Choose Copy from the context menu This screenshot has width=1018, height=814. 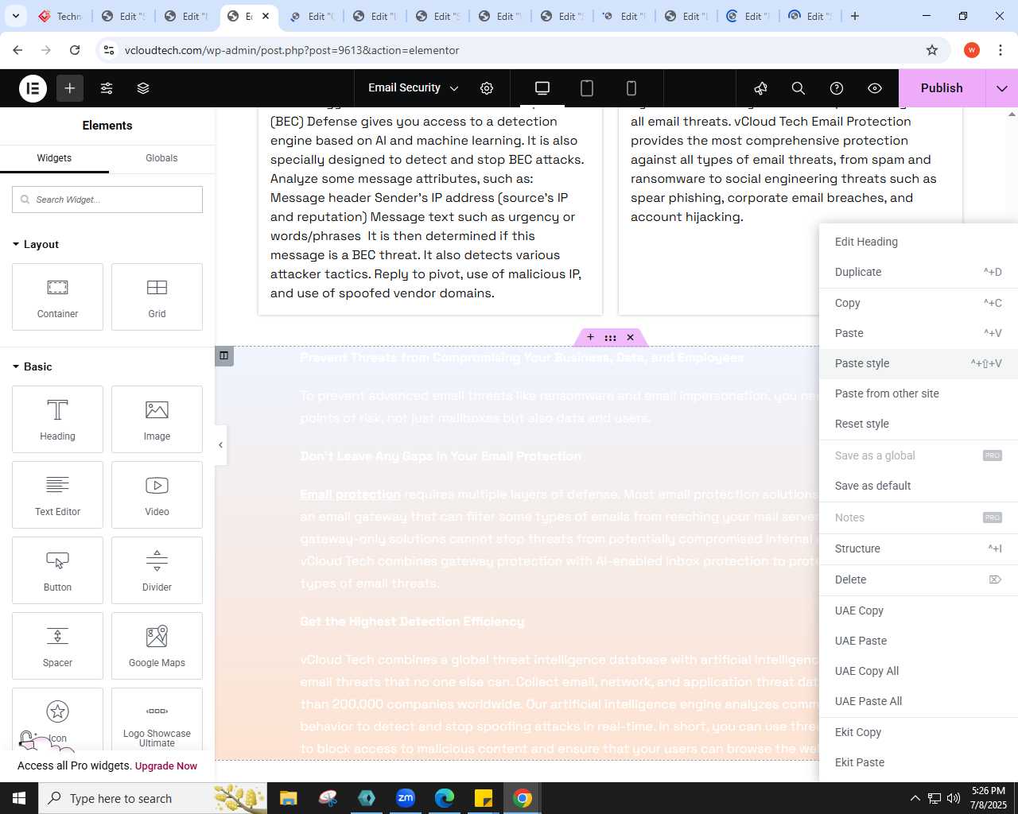point(919,303)
